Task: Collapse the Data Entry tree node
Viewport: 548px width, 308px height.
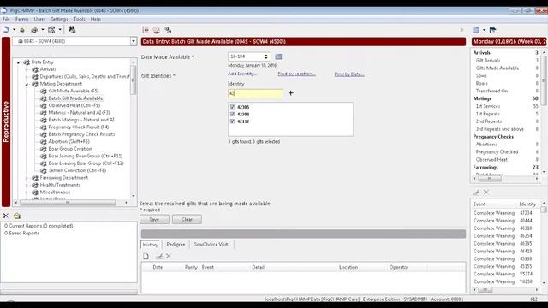Action: pos(19,62)
